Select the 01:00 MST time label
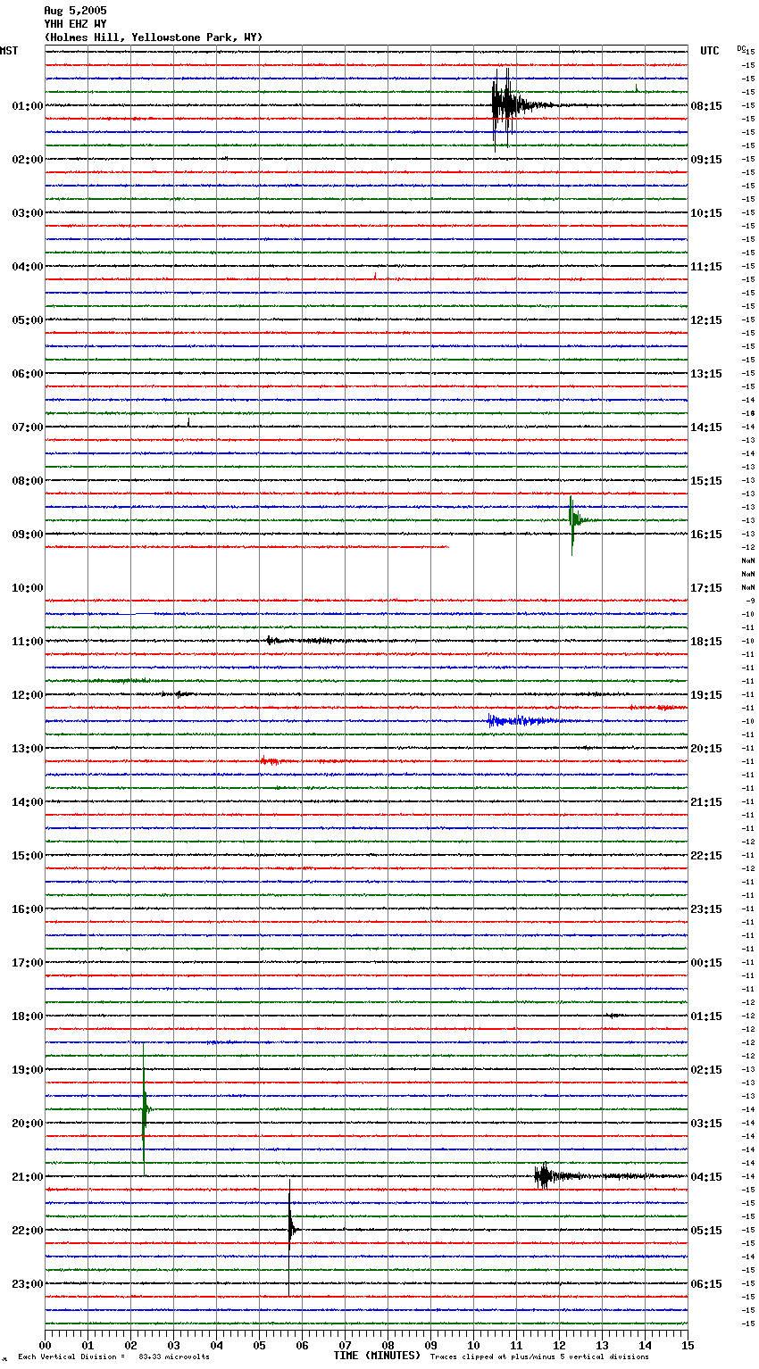The image size is (759, 1369). coord(28,106)
